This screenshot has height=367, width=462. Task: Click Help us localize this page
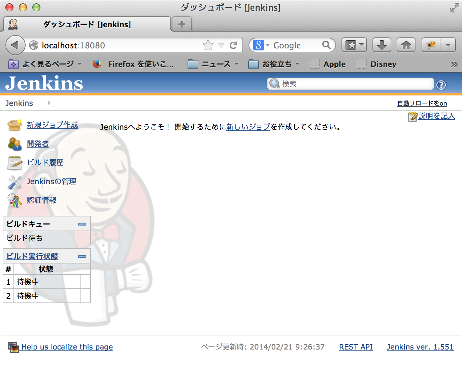(67, 347)
